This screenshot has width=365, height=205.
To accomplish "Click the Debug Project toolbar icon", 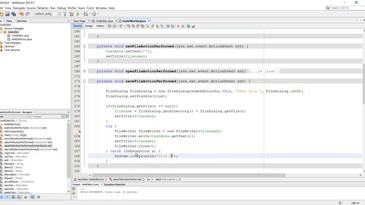I will 86,14.
